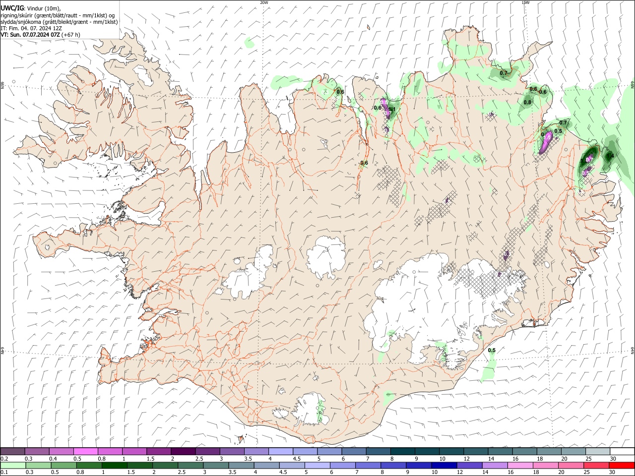
Task: Click the 0.7 value on the northeast peninsula
Action: point(504,73)
